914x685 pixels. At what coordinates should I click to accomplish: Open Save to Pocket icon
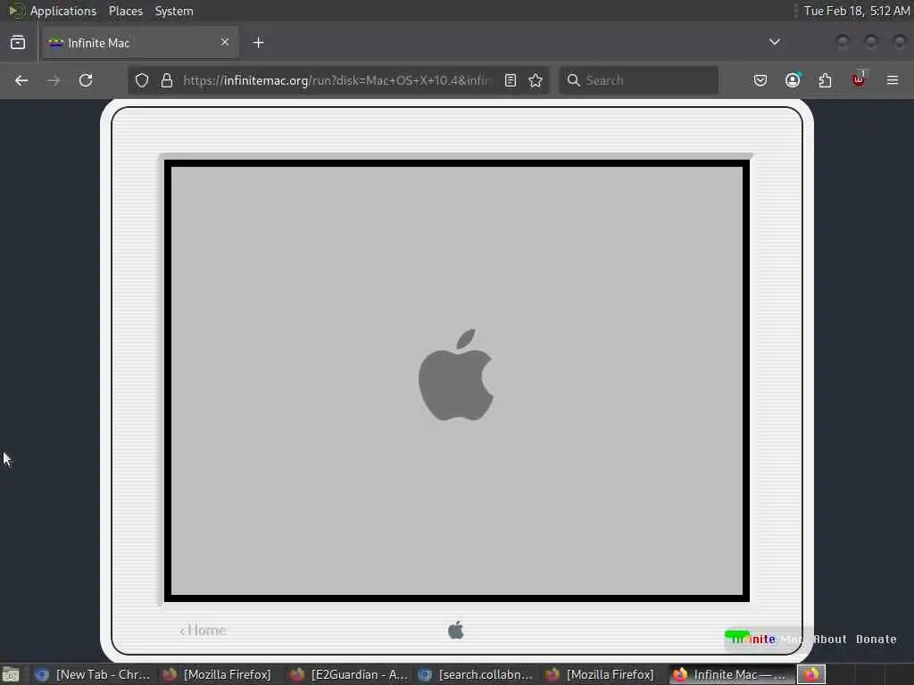pyautogui.click(x=760, y=80)
